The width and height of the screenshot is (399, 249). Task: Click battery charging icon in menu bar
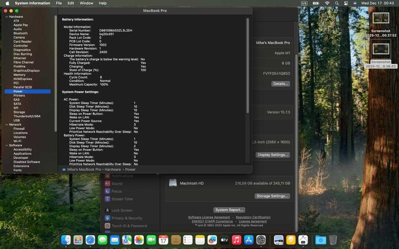[316, 3]
